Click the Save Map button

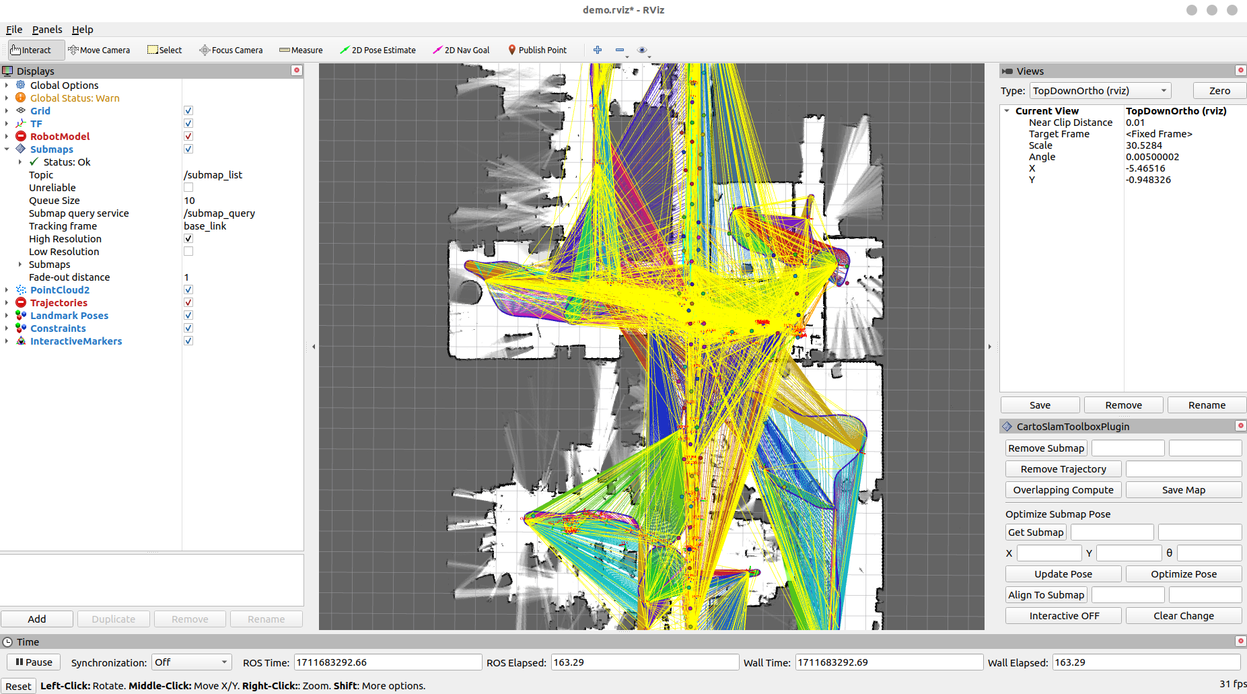[x=1184, y=490]
